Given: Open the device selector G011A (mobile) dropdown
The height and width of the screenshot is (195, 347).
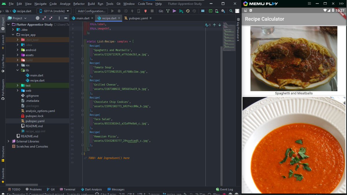Looking at the screenshot, I should [54, 11].
